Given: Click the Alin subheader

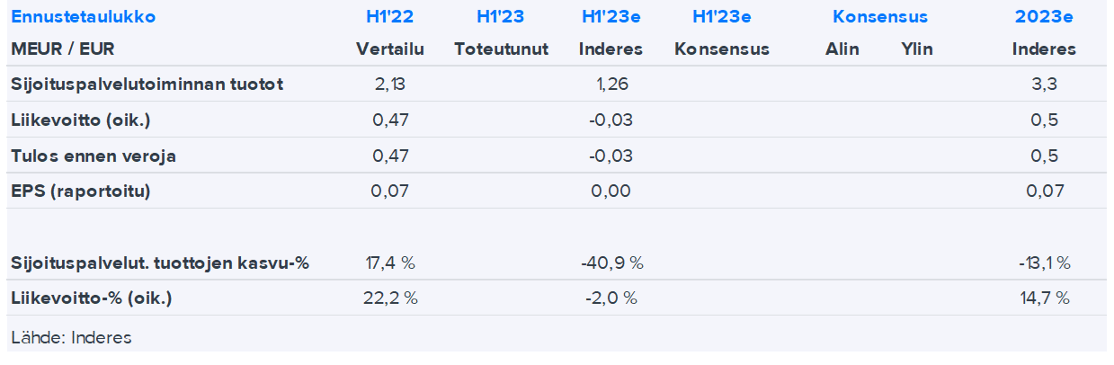Looking at the screenshot, I should (x=842, y=49).
